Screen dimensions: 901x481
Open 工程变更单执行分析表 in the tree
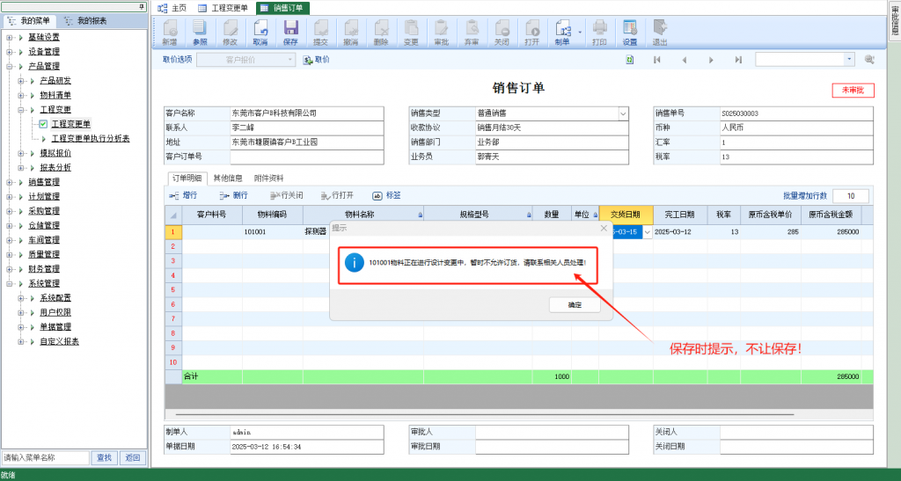[91, 139]
